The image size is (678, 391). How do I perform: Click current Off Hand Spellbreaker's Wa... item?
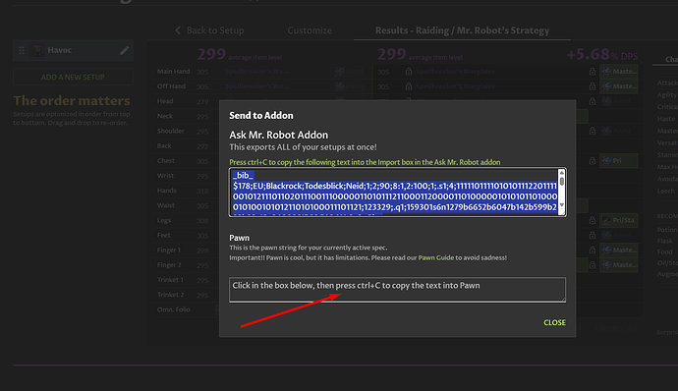click(256, 86)
